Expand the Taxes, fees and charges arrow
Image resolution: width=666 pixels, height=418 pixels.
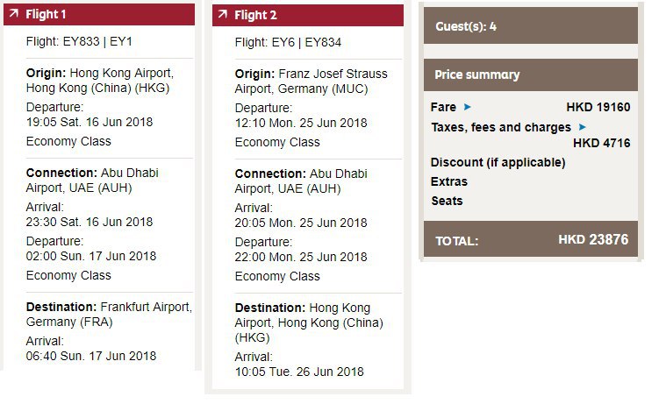pos(582,127)
